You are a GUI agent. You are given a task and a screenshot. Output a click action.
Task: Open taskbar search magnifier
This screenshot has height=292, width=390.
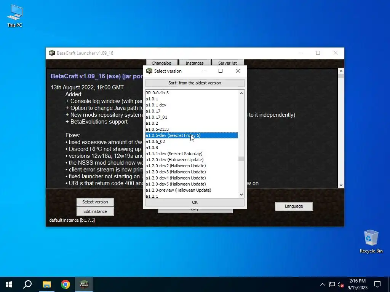point(27,284)
